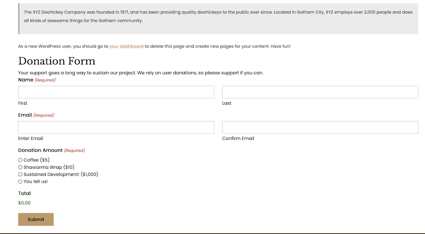Click the 'Last' caption under the name box

[227, 103]
